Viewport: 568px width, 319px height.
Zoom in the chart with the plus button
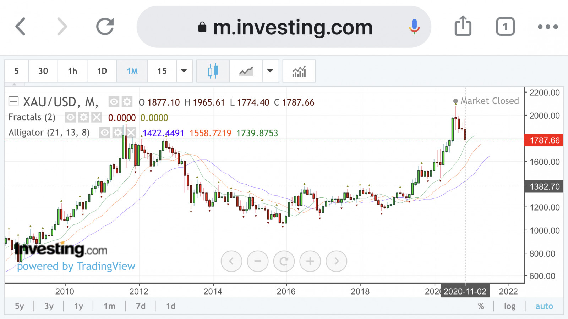(x=310, y=261)
